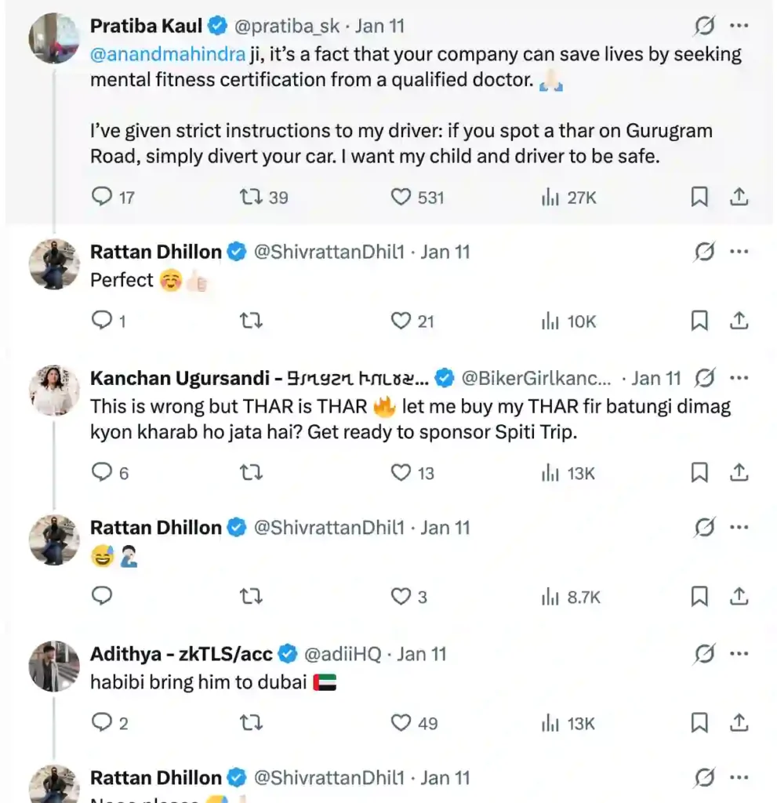Reply to Kanchan Ugursandi's THAR tweet
This screenshot has width=777, height=803.
pyautogui.click(x=103, y=473)
